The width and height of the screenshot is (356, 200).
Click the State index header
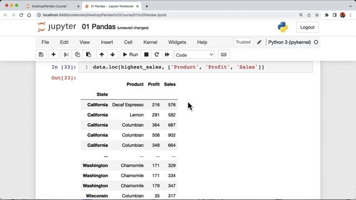102,94
